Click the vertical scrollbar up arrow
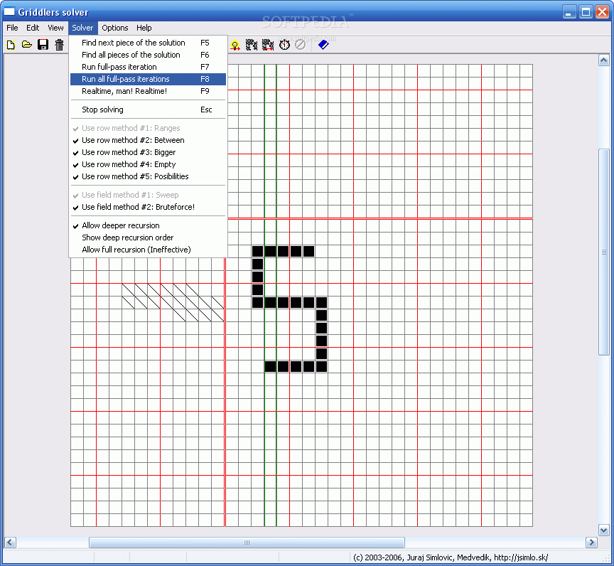Image resolution: width=614 pixels, height=566 pixels. click(604, 60)
